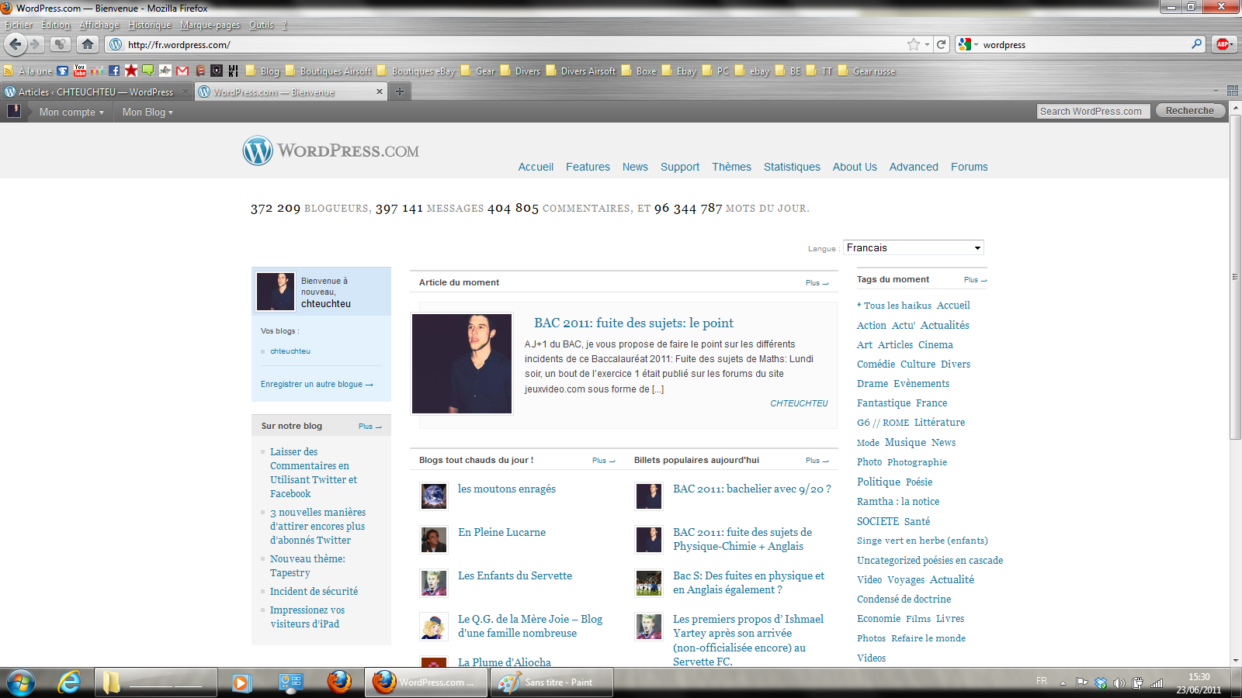Image resolution: width=1242 pixels, height=698 pixels.
Task: Open 'BAC 2011: fuite des sujets: le point'
Action: click(633, 323)
